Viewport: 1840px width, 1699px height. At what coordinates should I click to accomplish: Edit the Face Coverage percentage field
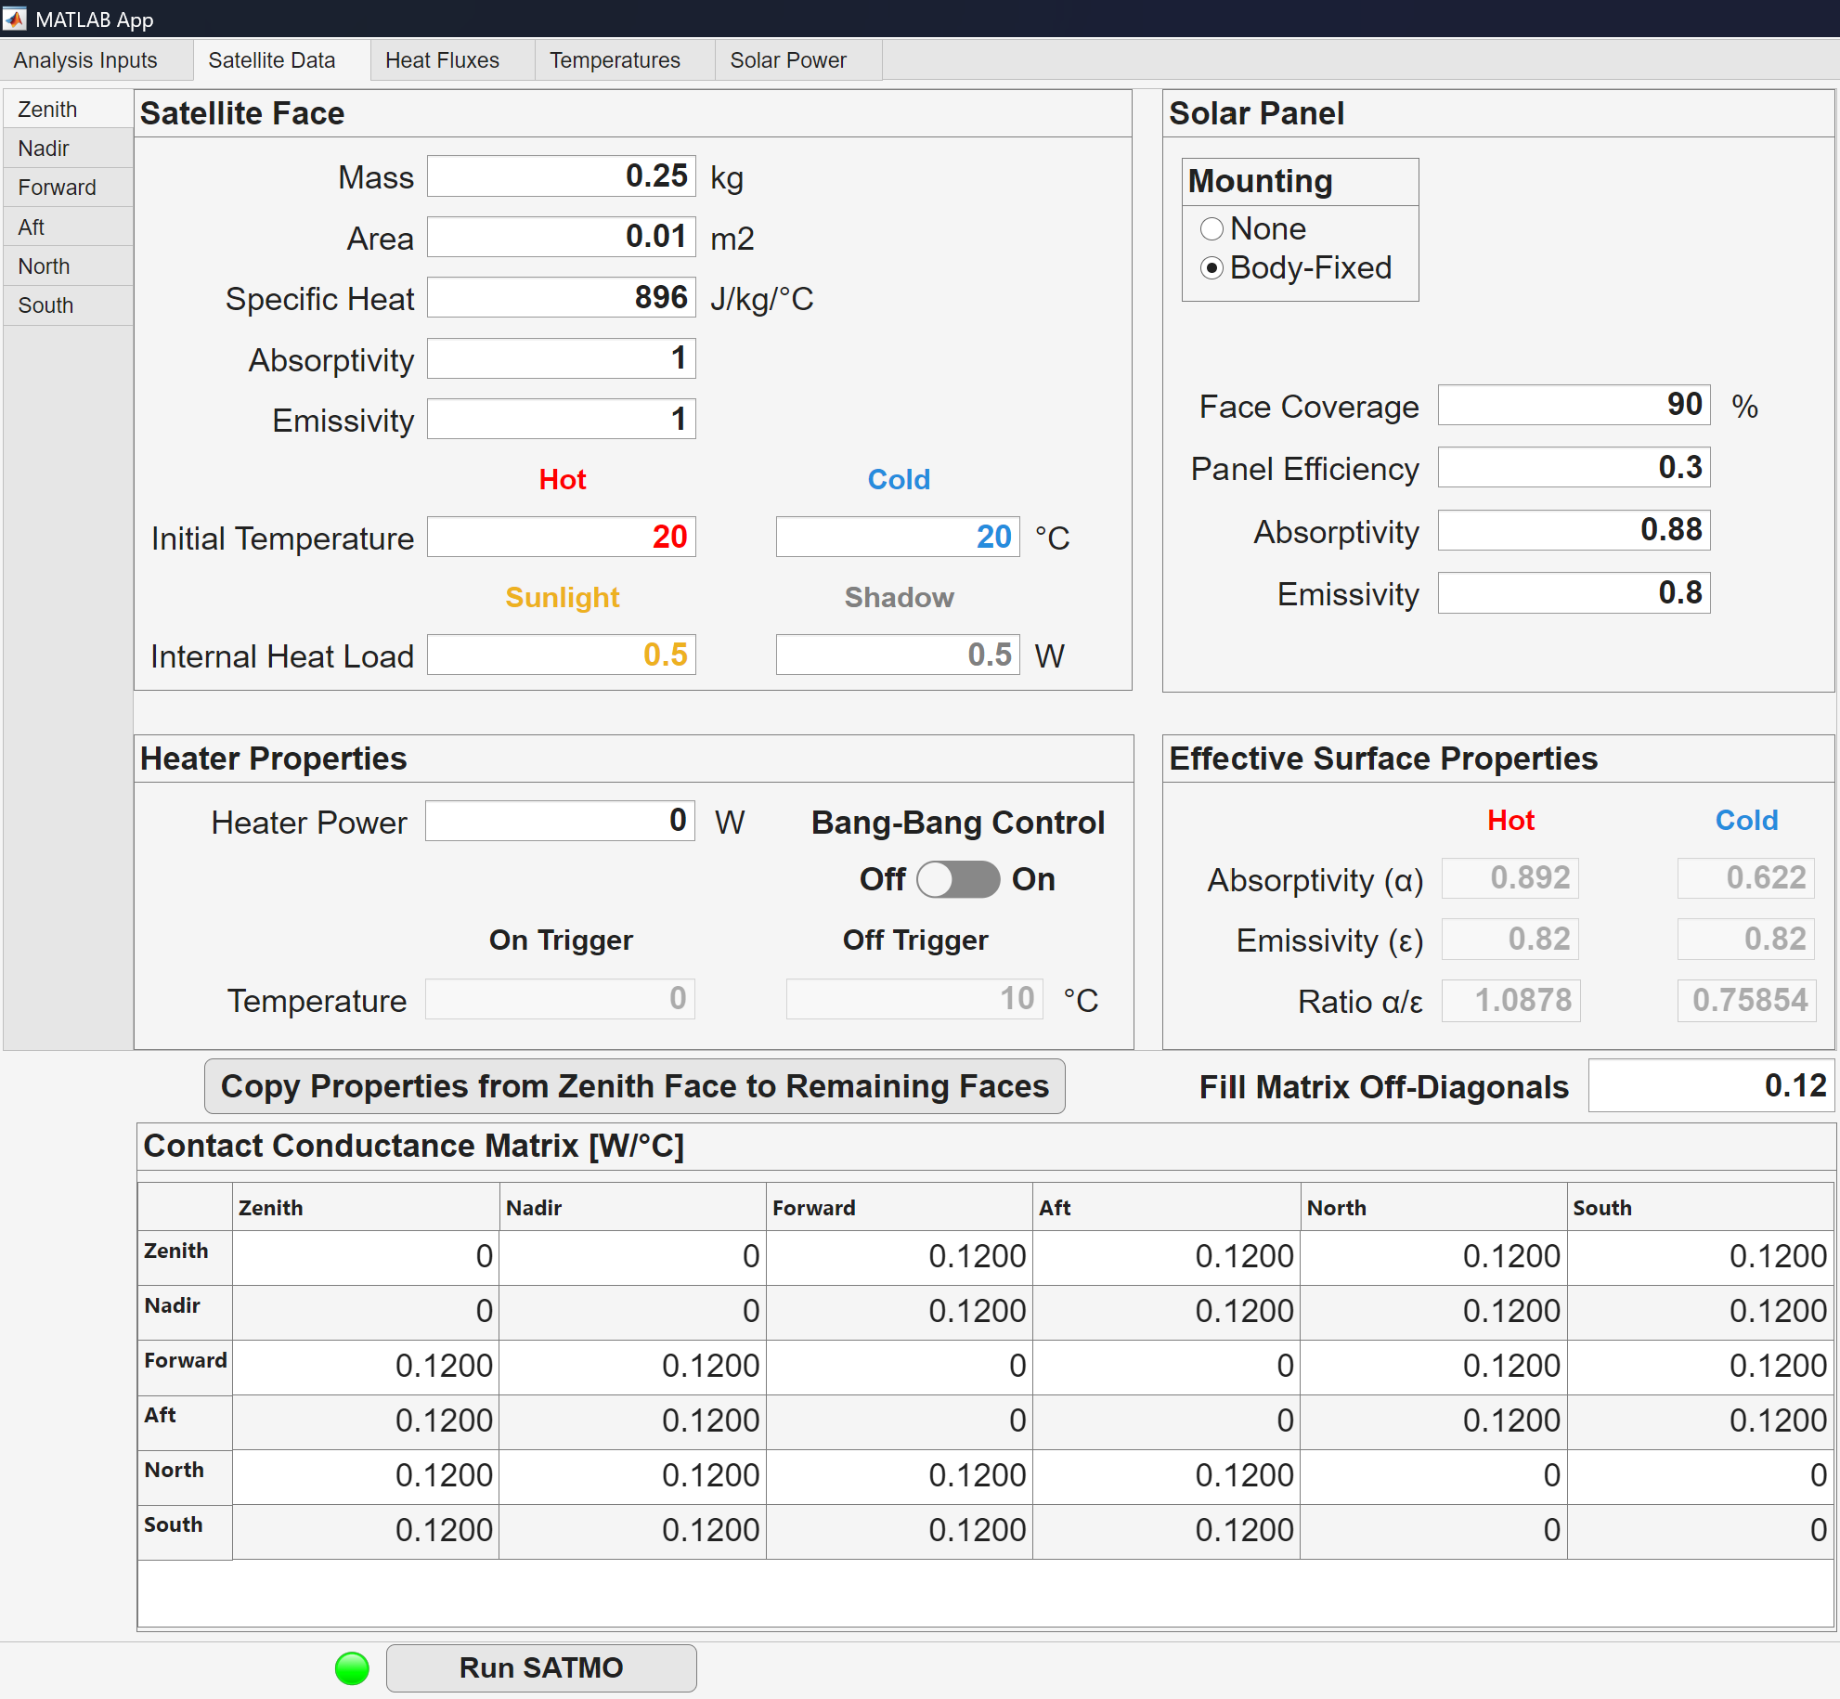pos(1574,406)
